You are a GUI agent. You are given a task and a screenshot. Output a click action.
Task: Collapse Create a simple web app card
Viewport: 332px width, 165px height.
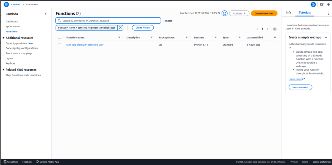(326, 37)
